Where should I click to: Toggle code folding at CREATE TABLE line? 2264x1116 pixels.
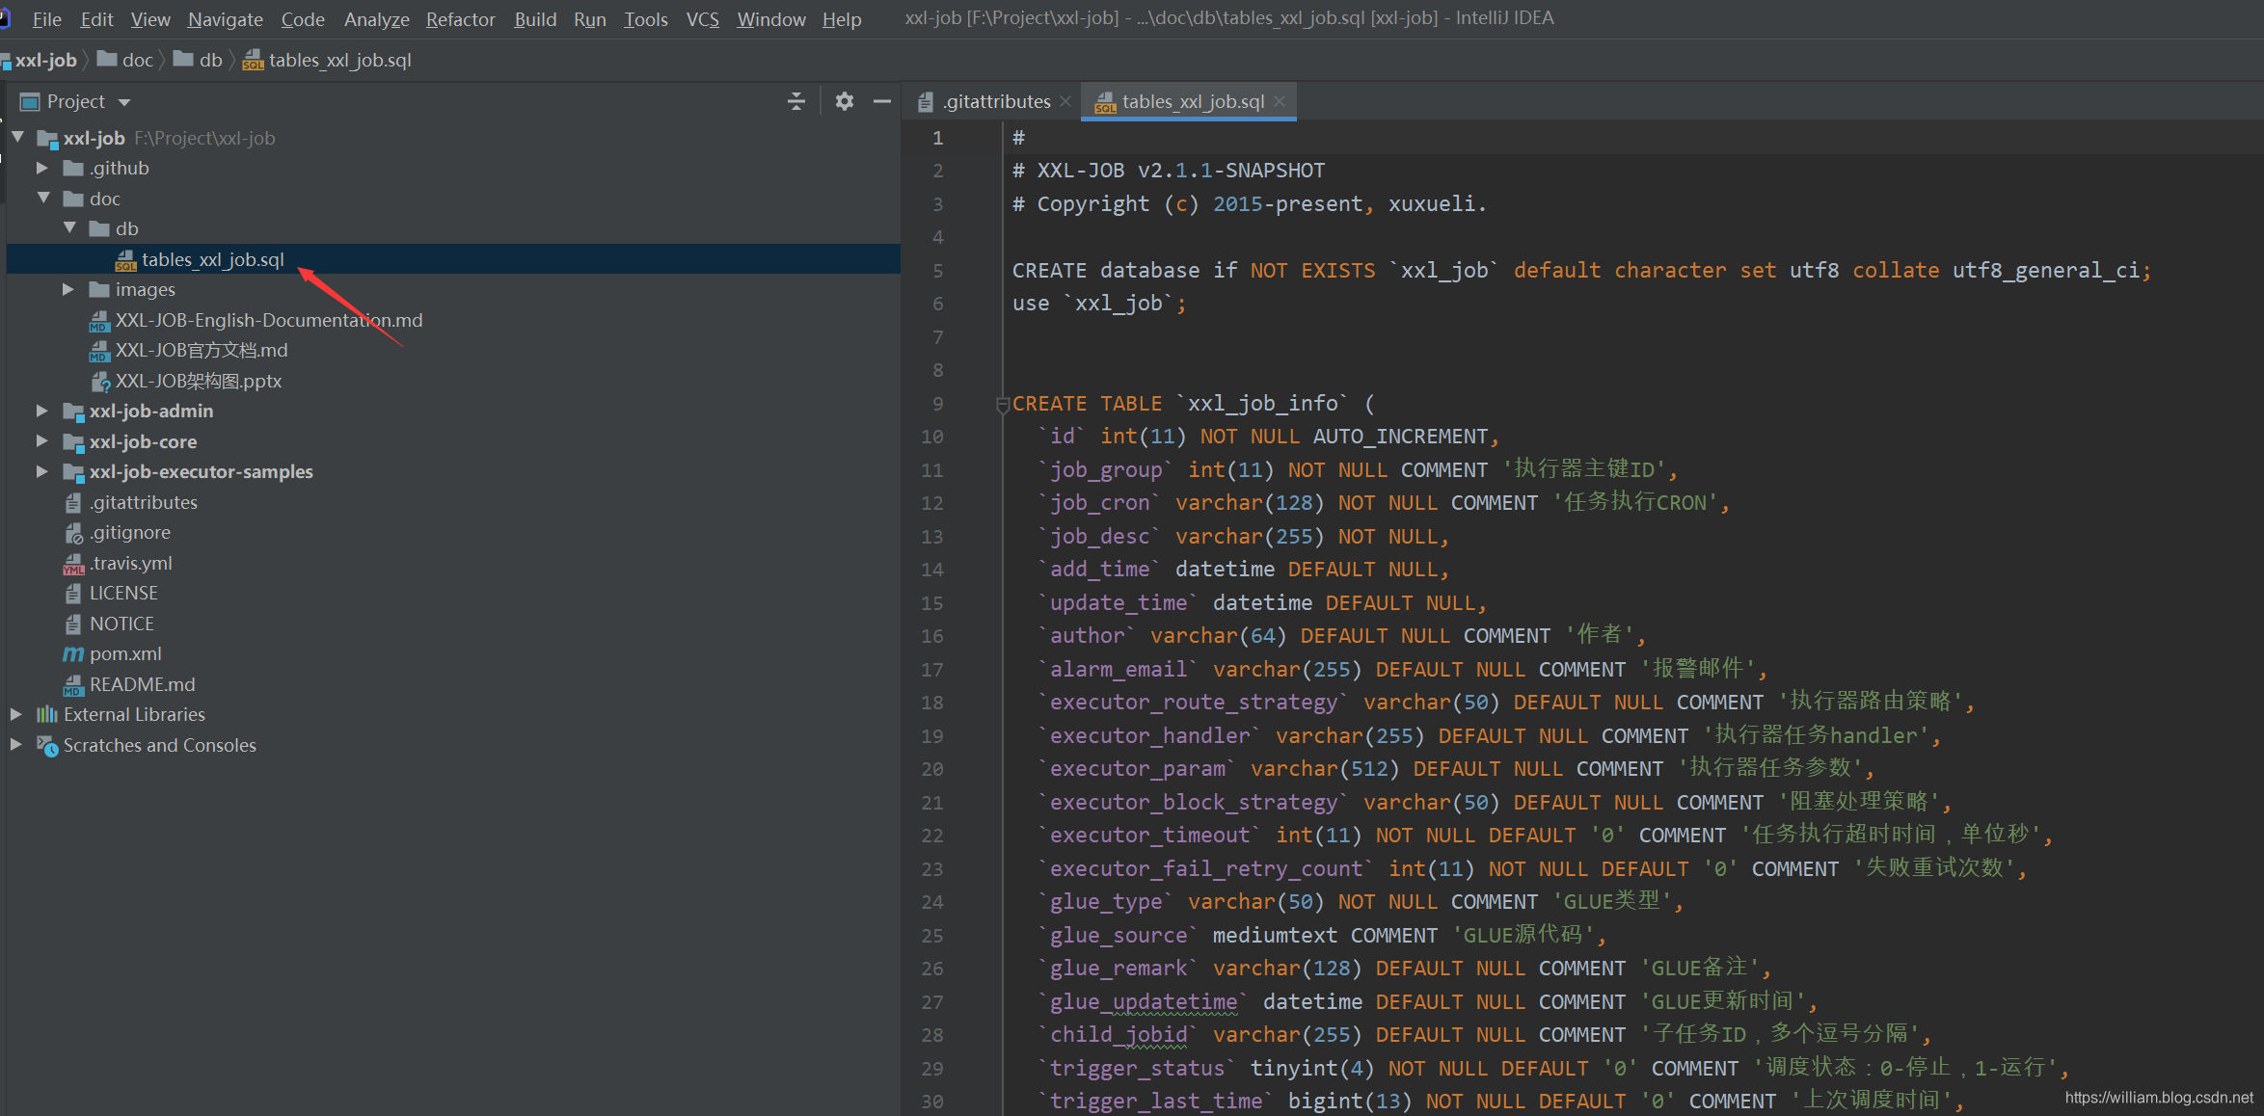click(x=1003, y=405)
